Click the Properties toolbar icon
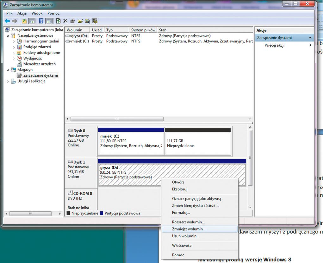Viewport: 323px width, 263px height. (73, 21)
